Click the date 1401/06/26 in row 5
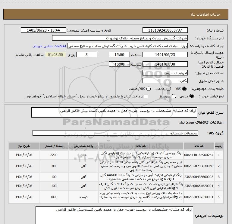The image size is (232, 224). 24,197
